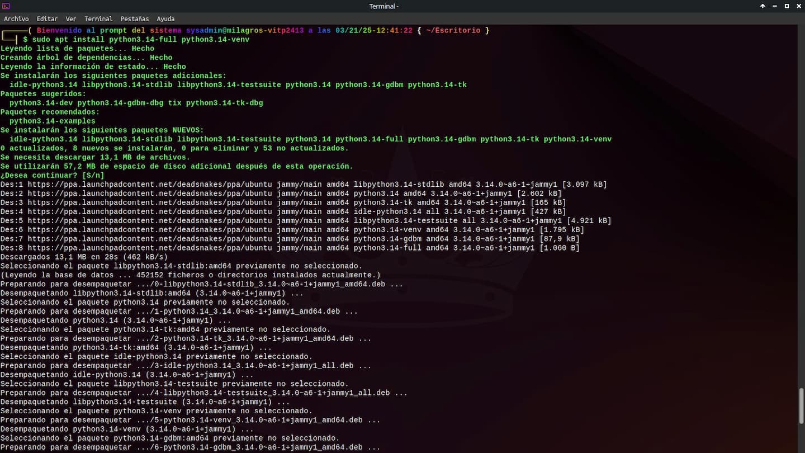Click the line 'Leyendo lista de paquetes... Hecho'
The image size is (805, 453).
pyautogui.click(x=77, y=49)
